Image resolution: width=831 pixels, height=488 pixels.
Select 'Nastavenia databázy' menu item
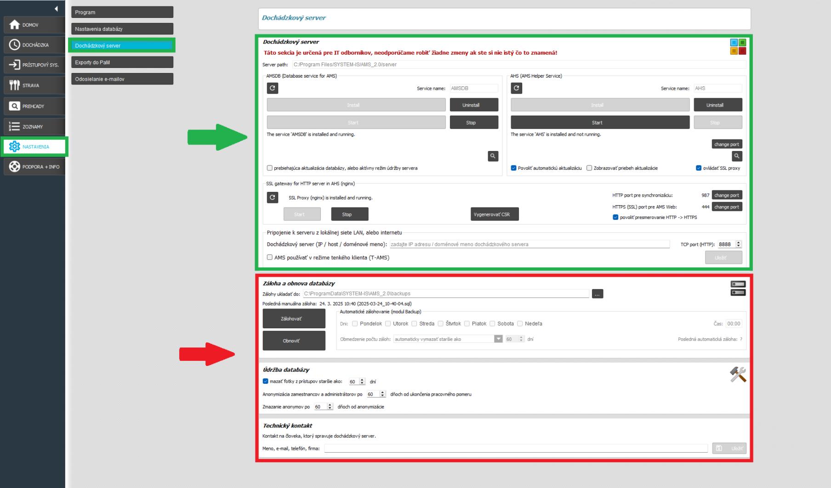(x=122, y=29)
